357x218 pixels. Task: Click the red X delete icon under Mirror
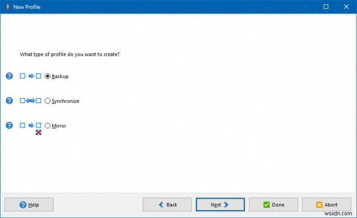tap(38, 133)
